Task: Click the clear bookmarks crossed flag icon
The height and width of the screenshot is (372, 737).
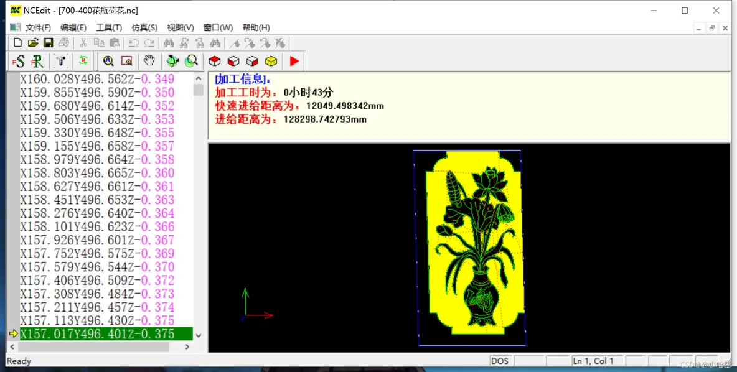Action: point(281,43)
